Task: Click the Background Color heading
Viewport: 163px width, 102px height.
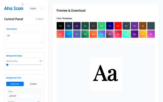Action: point(14,78)
